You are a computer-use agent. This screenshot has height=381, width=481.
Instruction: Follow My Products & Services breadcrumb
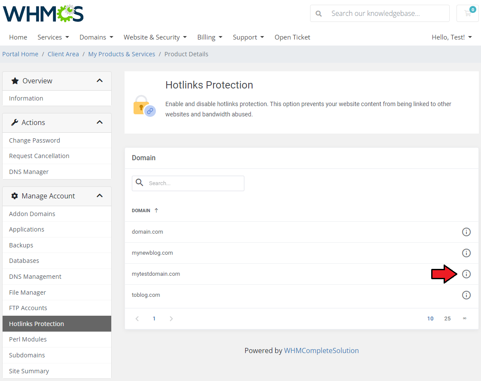[122, 54]
